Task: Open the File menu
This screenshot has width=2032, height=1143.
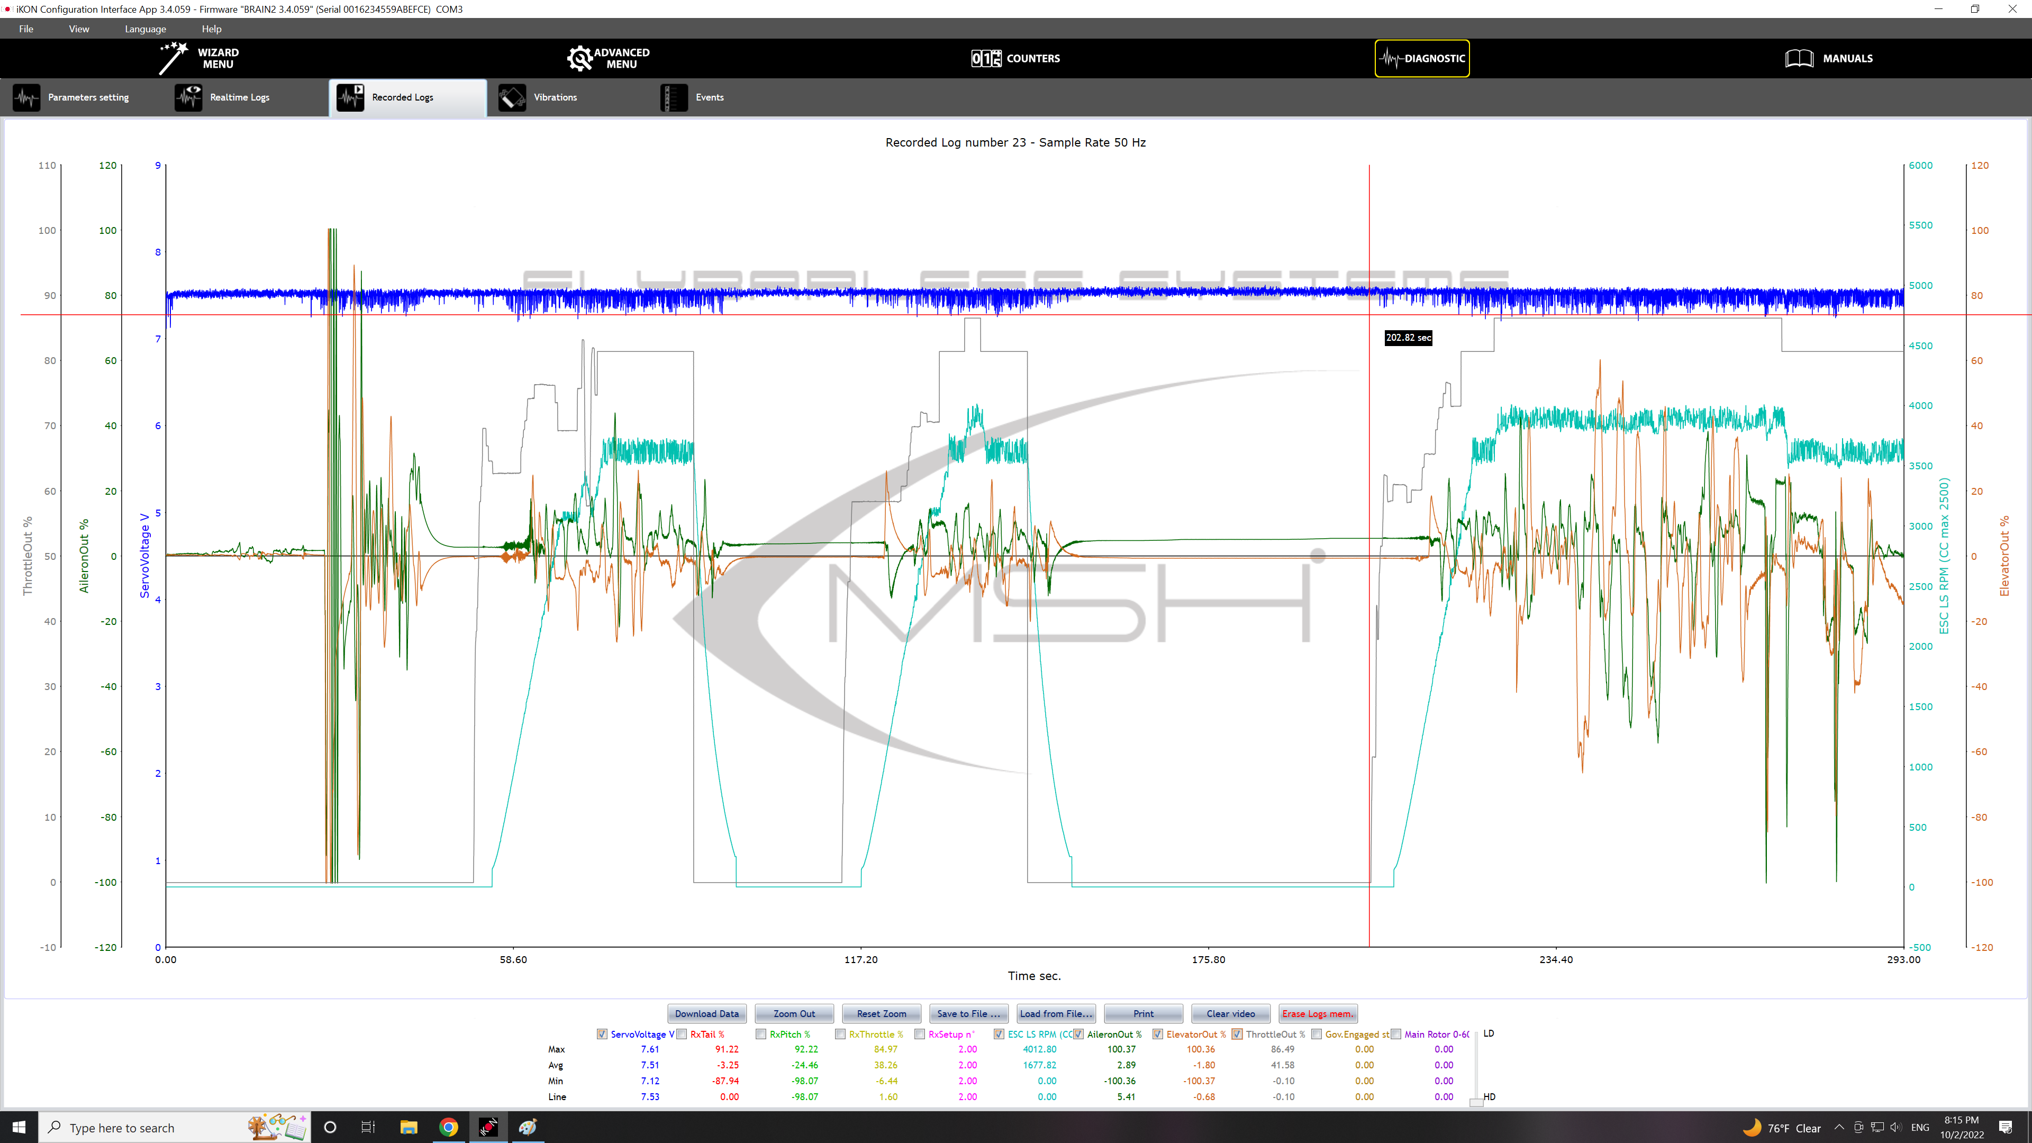Action: pos(26,29)
